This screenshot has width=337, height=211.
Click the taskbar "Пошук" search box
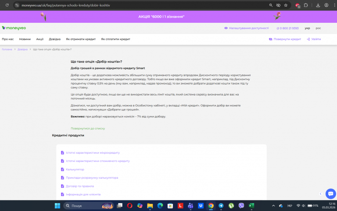pos(89,206)
